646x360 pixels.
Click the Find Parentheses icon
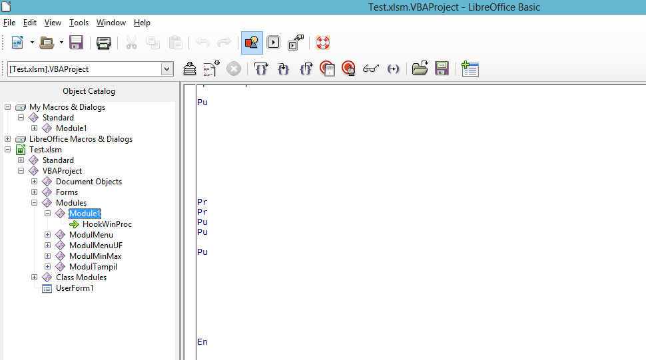point(393,69)
